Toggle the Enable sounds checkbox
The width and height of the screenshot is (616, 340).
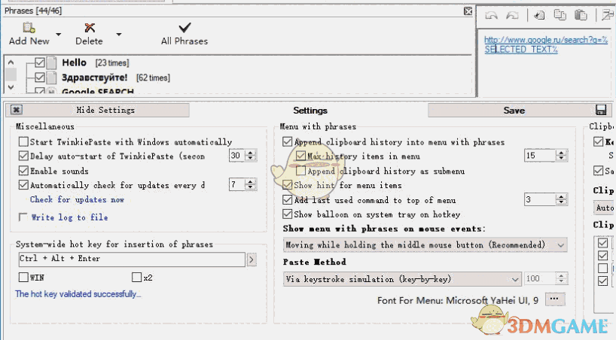coord(23,171)
